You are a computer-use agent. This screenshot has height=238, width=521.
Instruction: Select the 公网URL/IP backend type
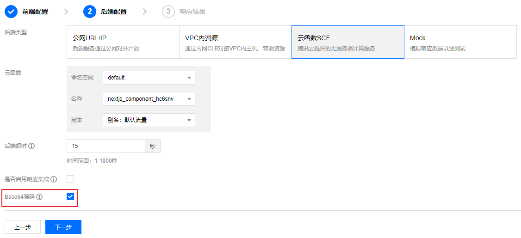tap(123, 42)
